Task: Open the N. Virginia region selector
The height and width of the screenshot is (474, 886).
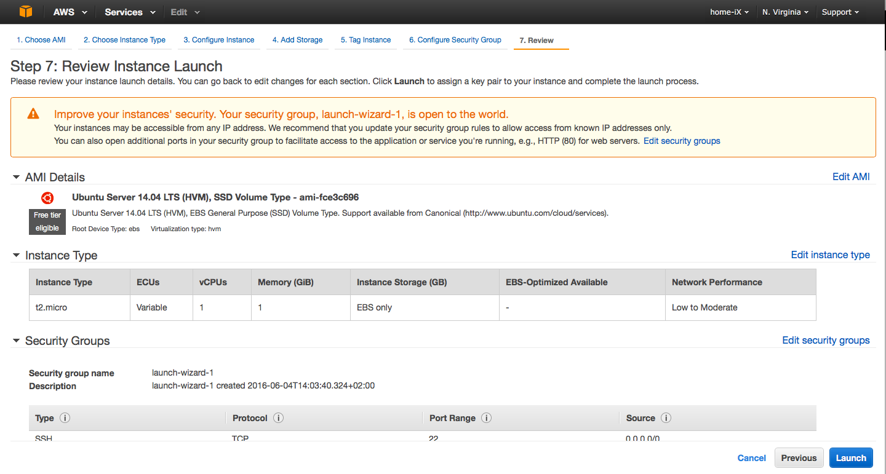Action: (x=785, y=12)
